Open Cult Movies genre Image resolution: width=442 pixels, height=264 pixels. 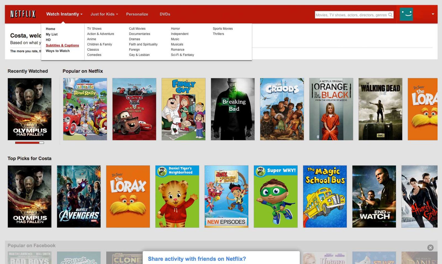(x=137, y=29)
